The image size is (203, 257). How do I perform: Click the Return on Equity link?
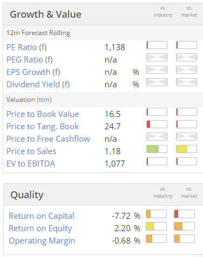pos(40,228)
